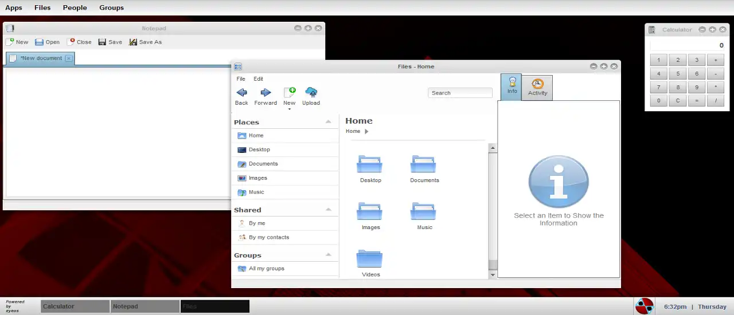Click the Home breadcrumb arrow
734x315 pixels.
(366, 131)
